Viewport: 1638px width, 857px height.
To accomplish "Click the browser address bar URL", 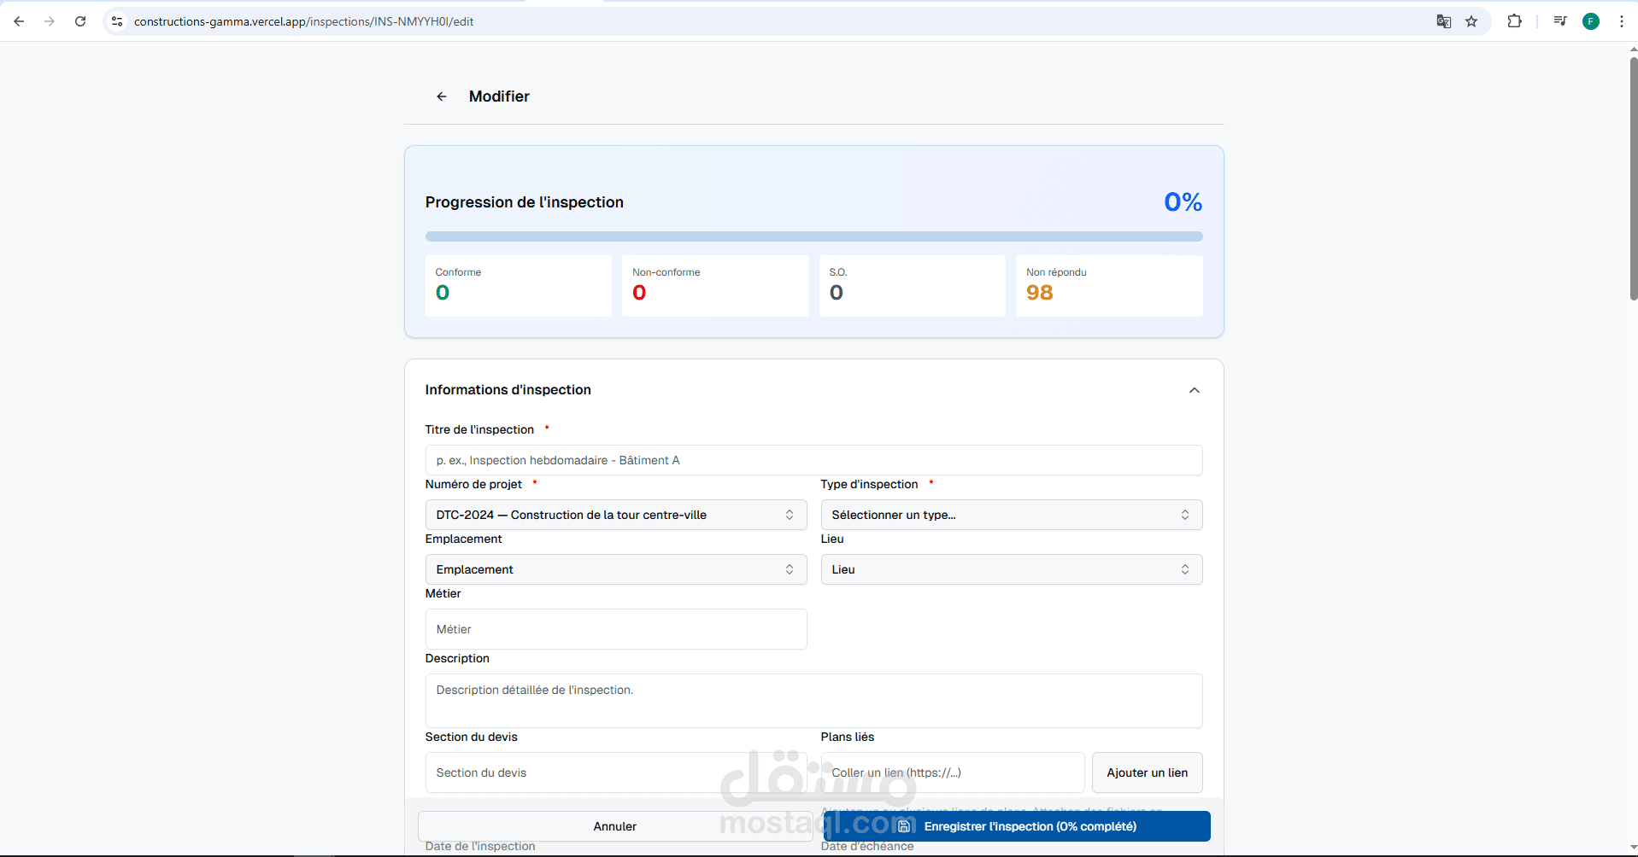I will [303, 21].
